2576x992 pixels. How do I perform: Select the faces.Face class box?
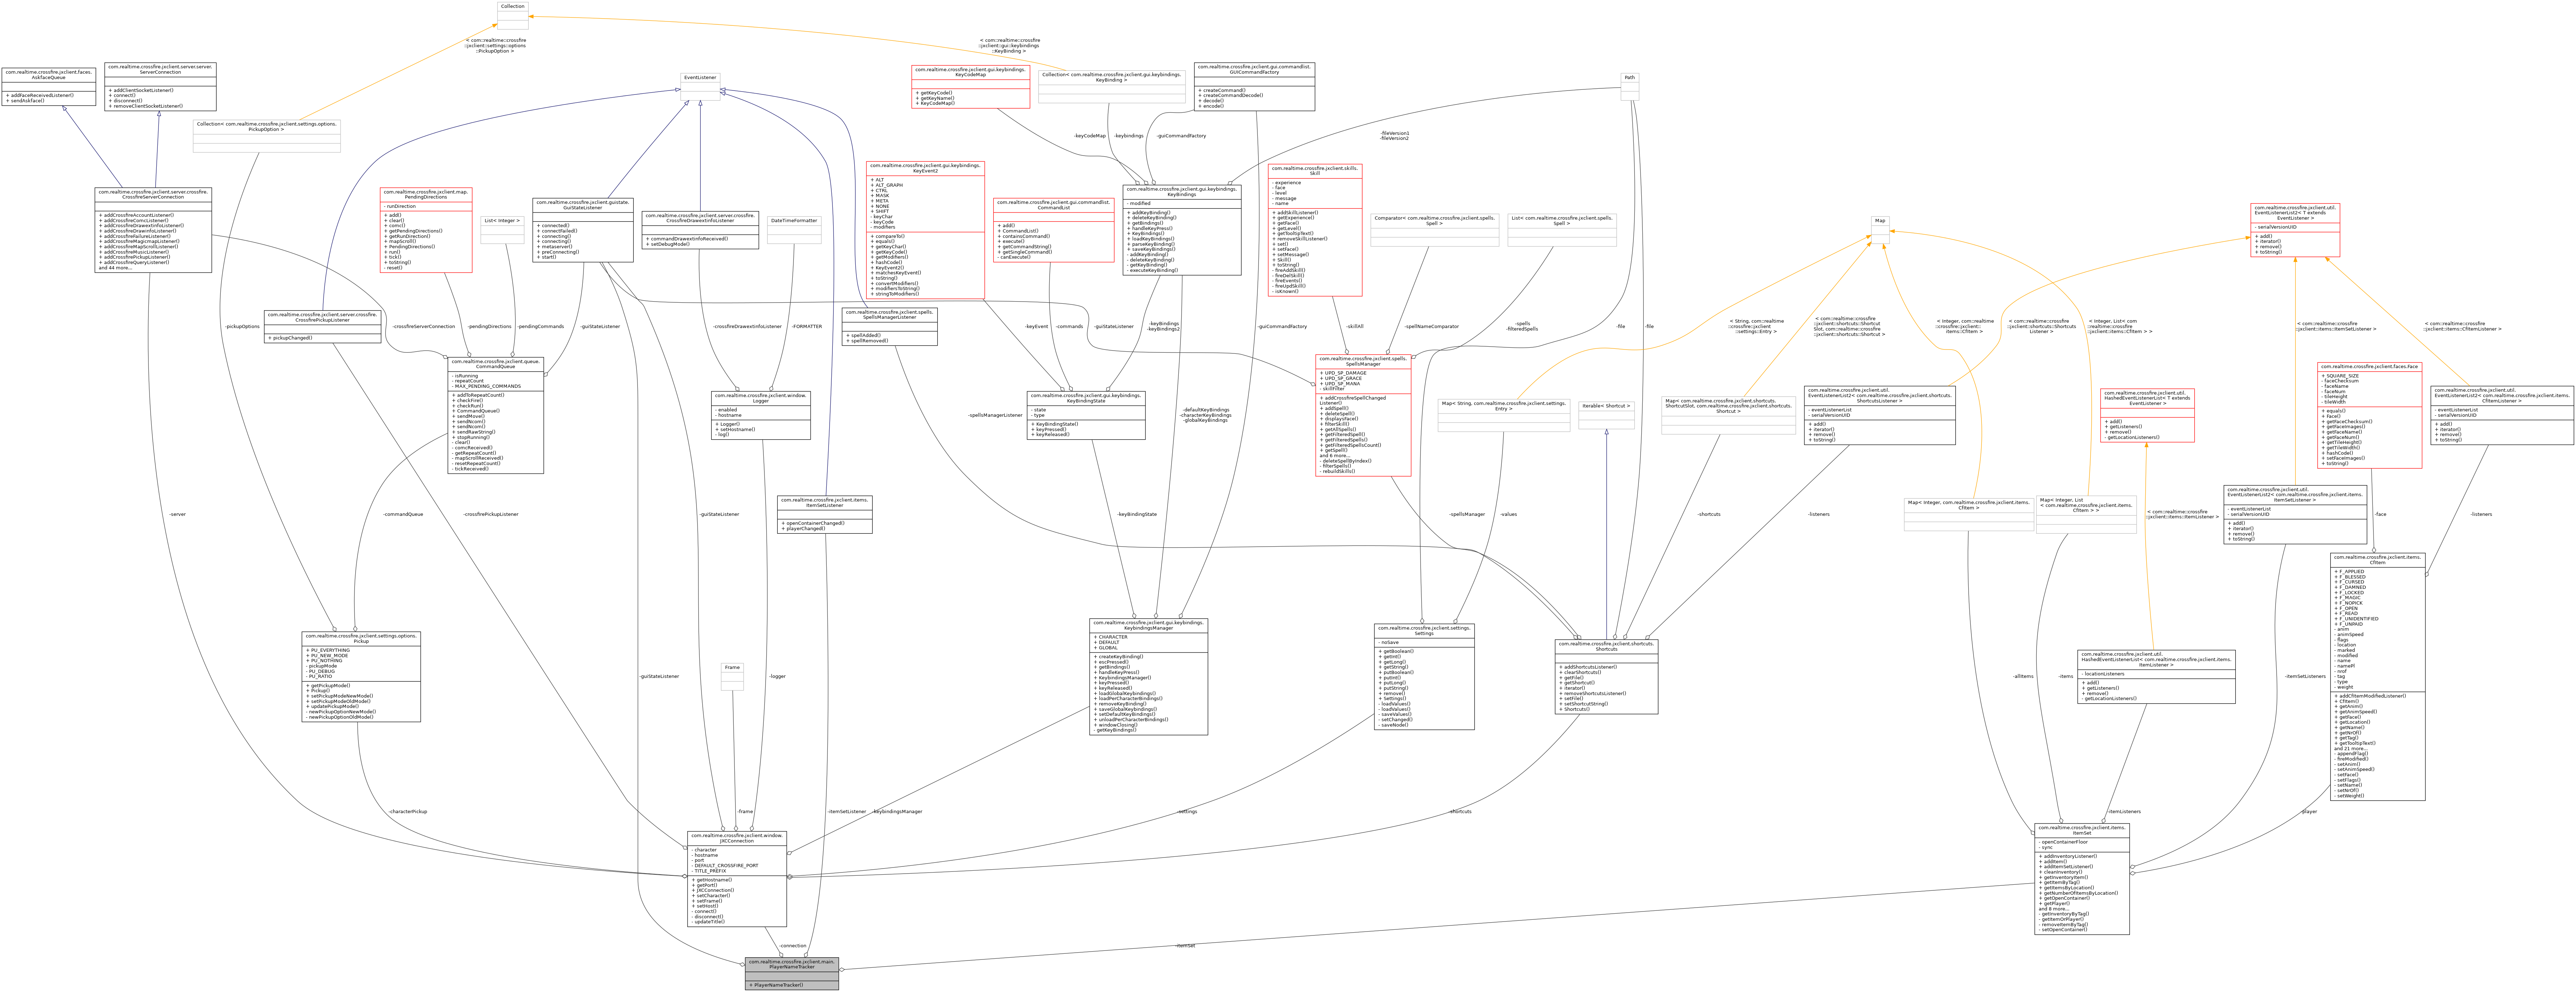point(2369,415)
